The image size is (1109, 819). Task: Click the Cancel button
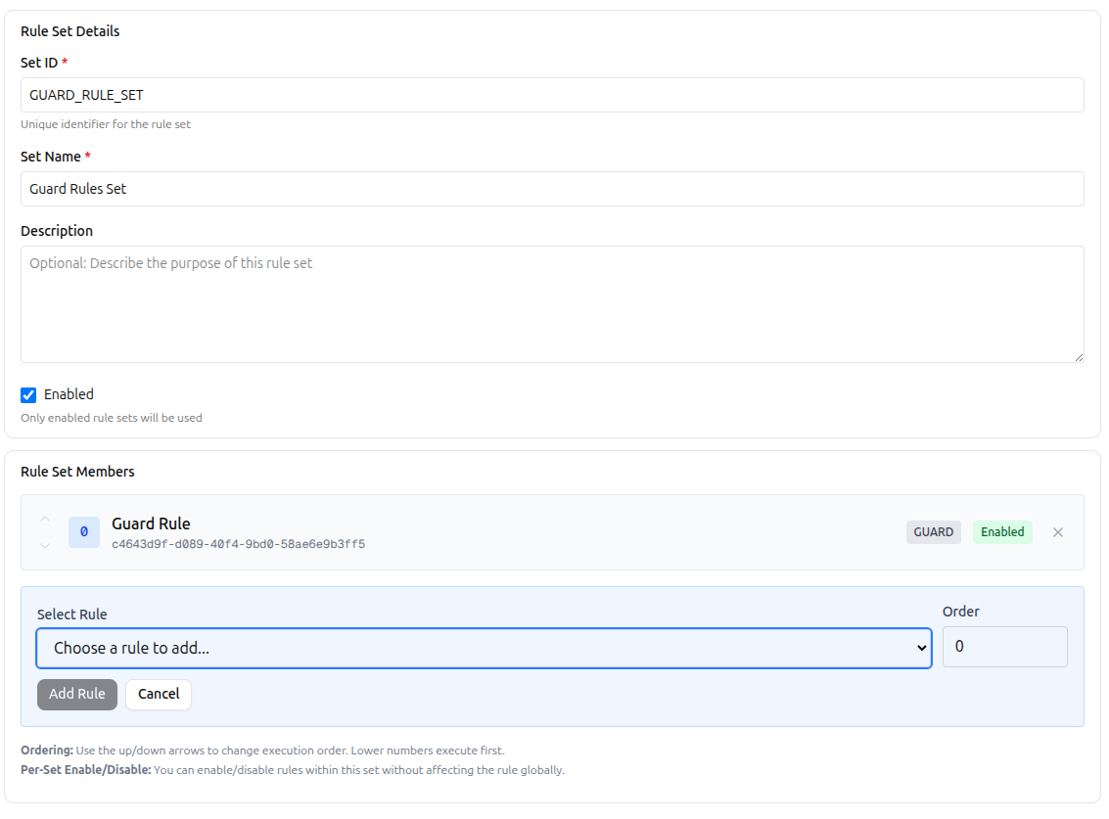click(158, 694)
